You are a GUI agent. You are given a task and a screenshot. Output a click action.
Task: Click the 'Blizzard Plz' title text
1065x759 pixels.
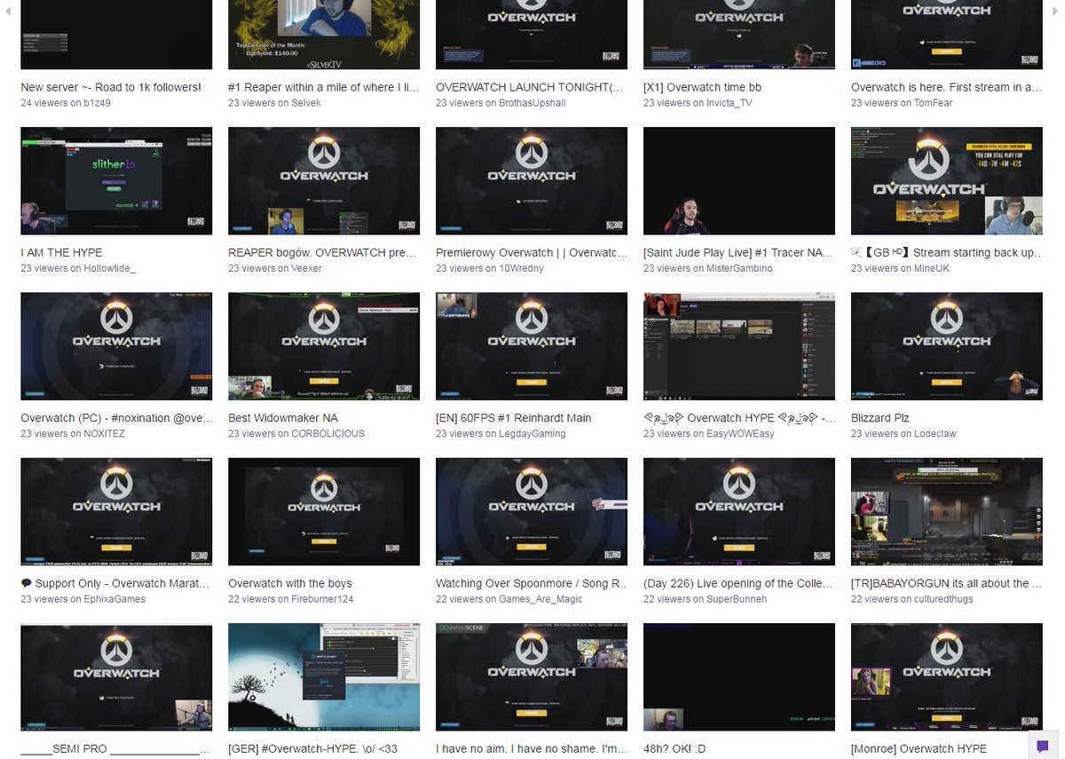(x=880, y=418)
